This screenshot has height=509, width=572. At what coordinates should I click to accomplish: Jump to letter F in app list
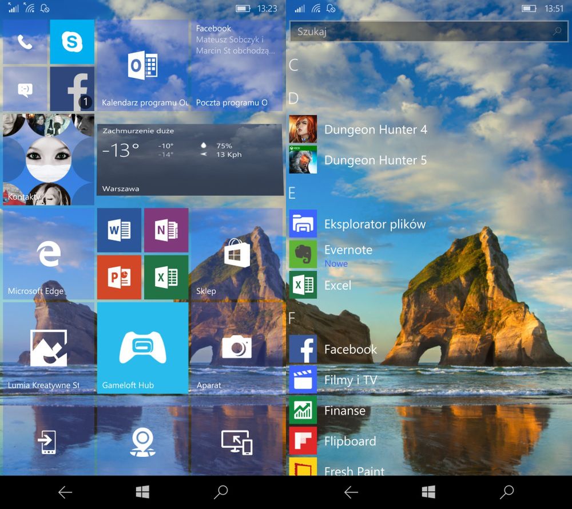tap(292, 318)
